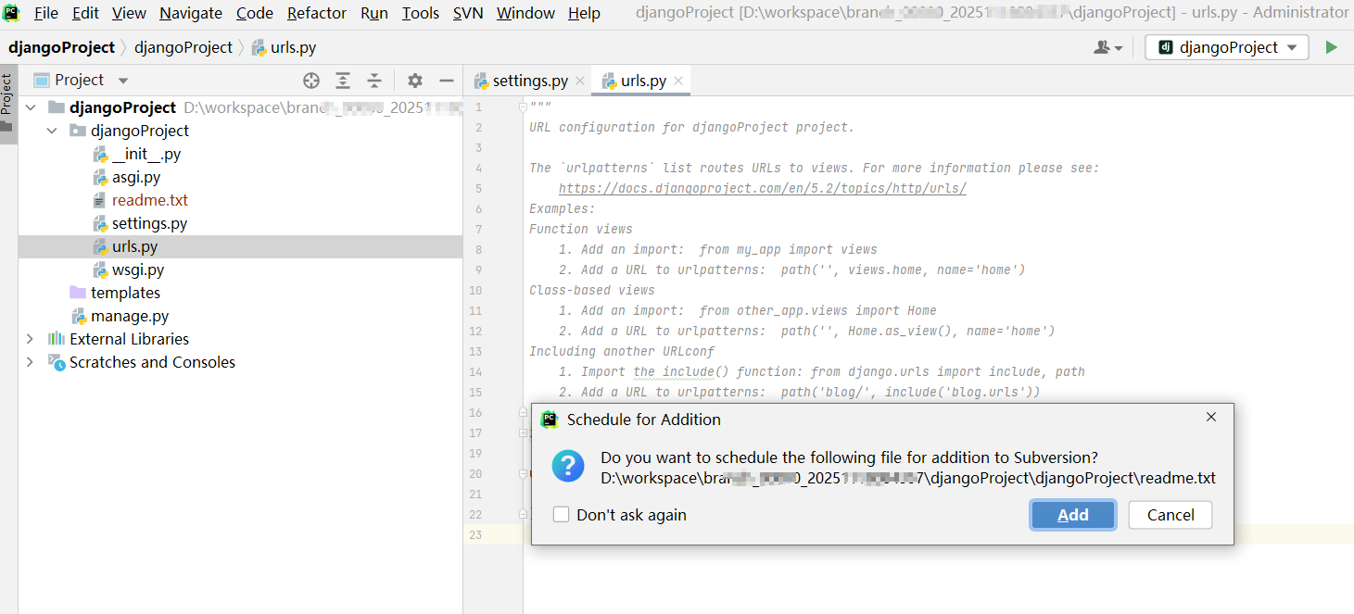Close the settings.py editor tab
This screenshot has width=1354, height=614.
coord(580,81)
